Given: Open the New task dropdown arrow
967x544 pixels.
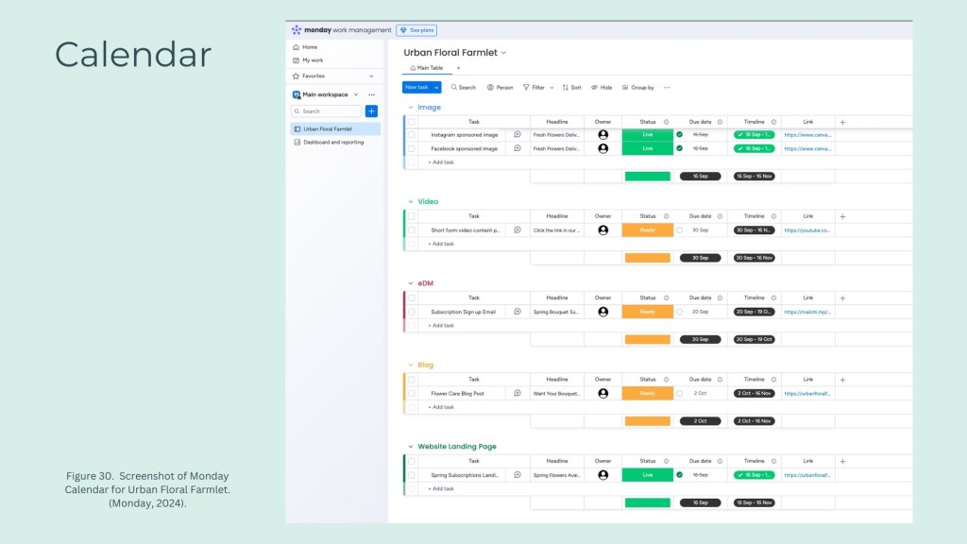Looking at the screenshot, I should 436,87.
